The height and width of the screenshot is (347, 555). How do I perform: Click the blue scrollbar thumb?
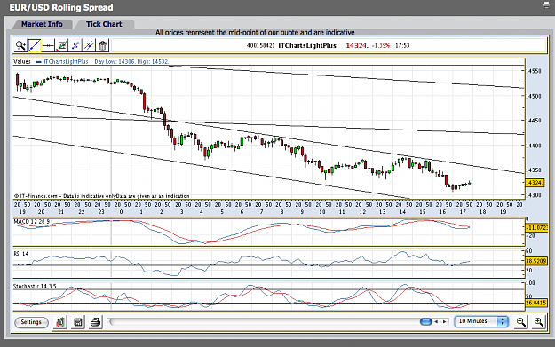pos(426,321)
